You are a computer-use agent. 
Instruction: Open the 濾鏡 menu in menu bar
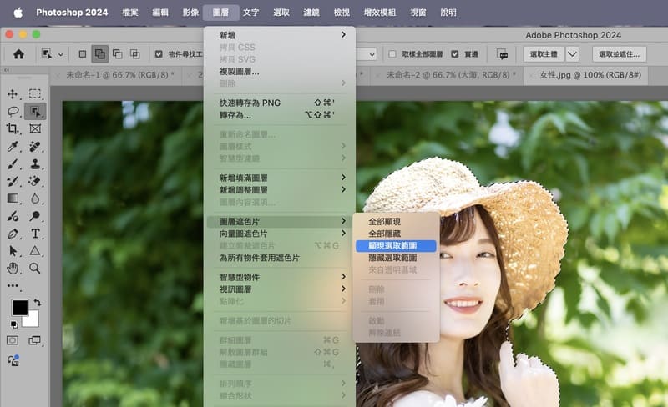click(311, 13)
